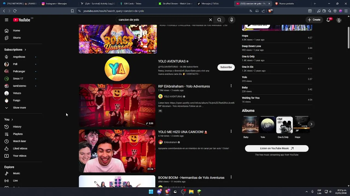Open the YouTube hamburger guide menu
Viewport: 350px width, 196px height.
7,20
